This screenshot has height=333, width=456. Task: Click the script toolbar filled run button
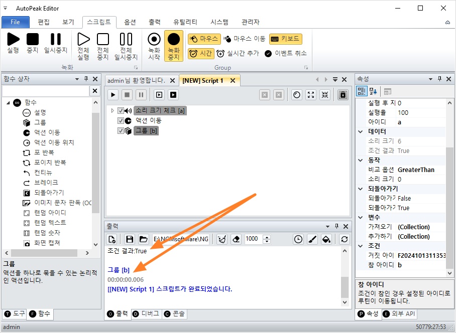(173, 95)
